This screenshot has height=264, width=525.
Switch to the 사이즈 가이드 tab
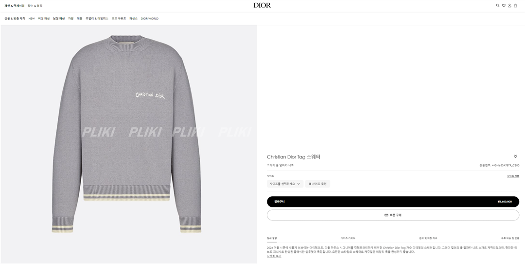pyautogui.click(x=348, y=238)
